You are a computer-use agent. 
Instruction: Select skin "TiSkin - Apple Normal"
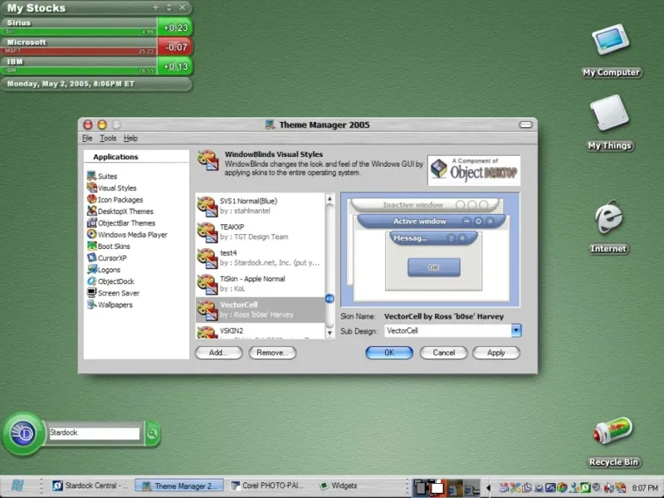[x=260, y=284]
